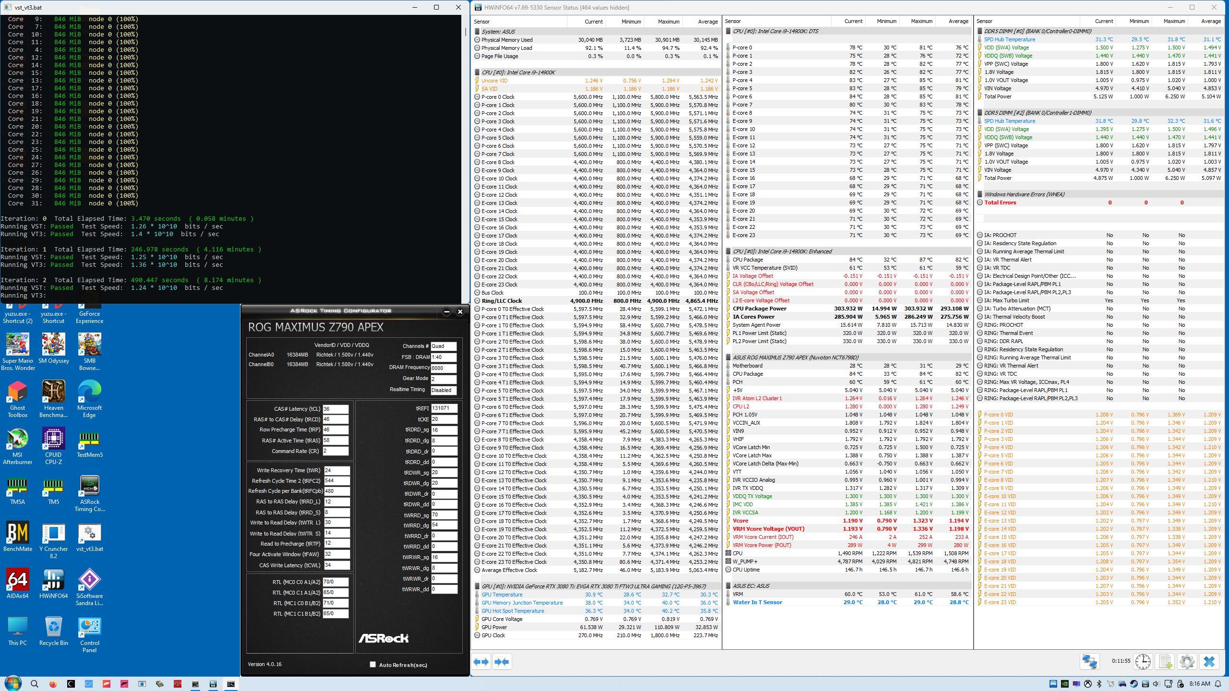Click the expand sensor panels arrows button in HWiNFO
Viewport: 1229px width, 691px height.
point(481,662)
